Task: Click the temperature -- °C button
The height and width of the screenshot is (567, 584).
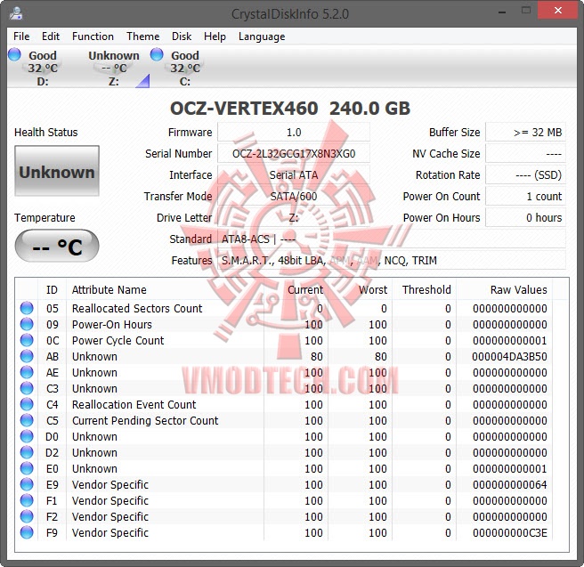Action: click(x=57, y=246)
